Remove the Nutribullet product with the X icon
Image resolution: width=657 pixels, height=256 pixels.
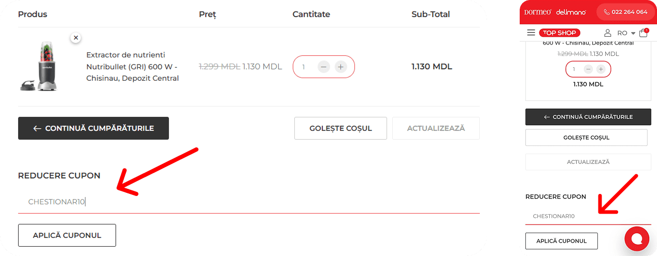[x=76, y=38]
